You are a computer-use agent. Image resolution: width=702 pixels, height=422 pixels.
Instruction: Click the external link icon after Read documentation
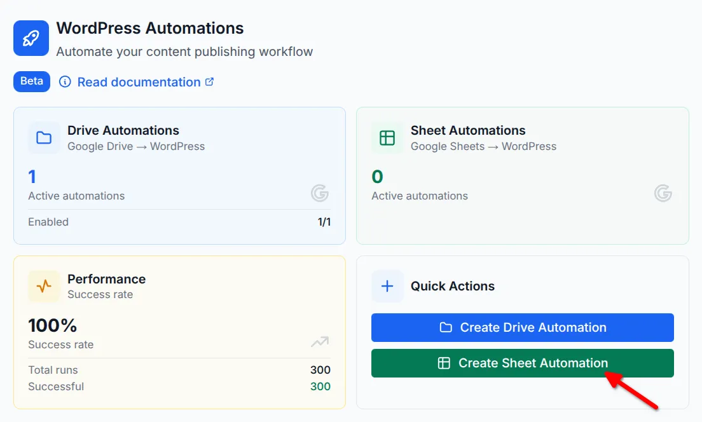point(210,80)
